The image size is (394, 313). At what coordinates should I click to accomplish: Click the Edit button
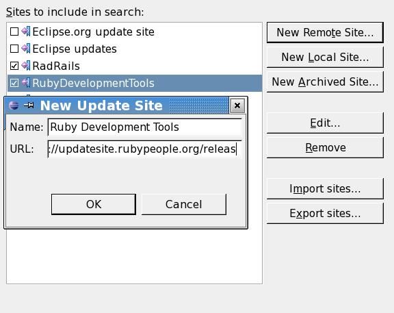[x=325, y=123]
